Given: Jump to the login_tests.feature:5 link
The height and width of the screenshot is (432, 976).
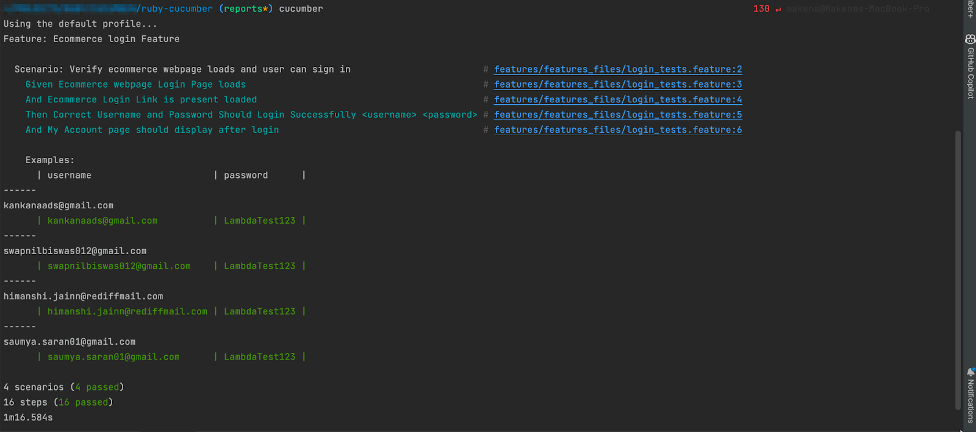Looking at the screenshot, I should pyautogui.click(x=618, y=115).
